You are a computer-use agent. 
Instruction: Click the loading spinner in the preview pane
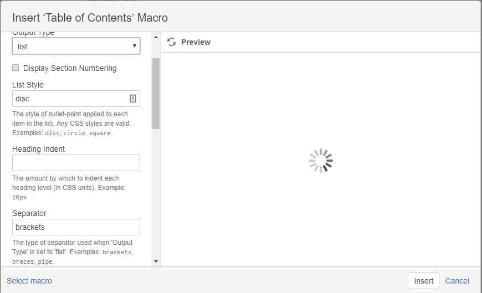321,161
